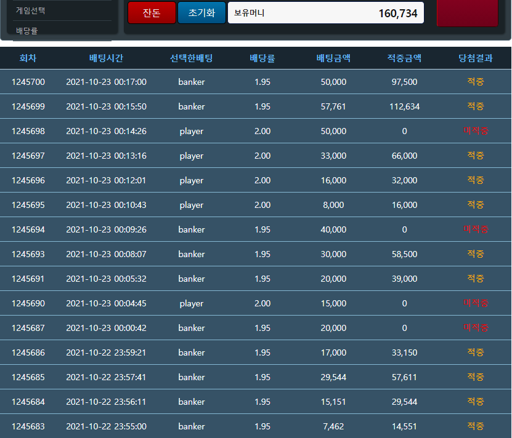
Task: Click the red 잔돈 button
Action: (152, 13)
